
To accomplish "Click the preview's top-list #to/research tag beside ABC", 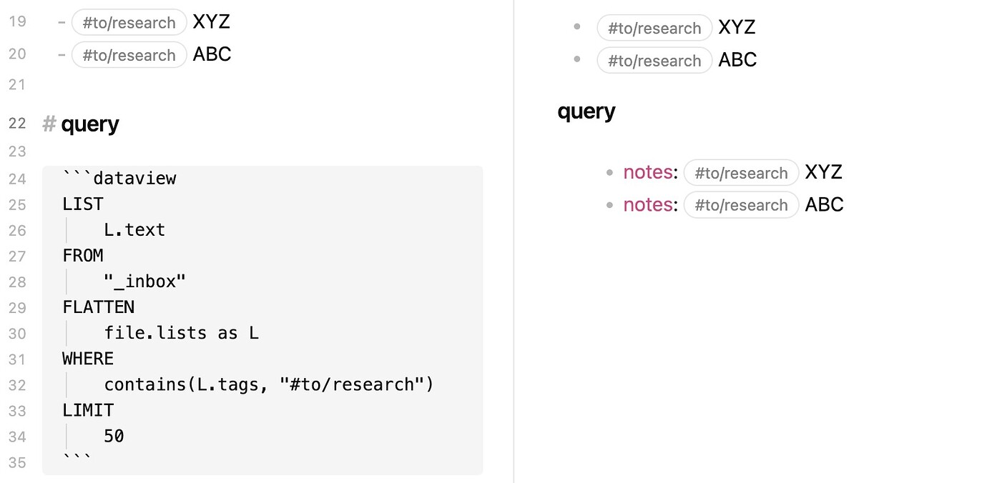I will coord(654,61).
